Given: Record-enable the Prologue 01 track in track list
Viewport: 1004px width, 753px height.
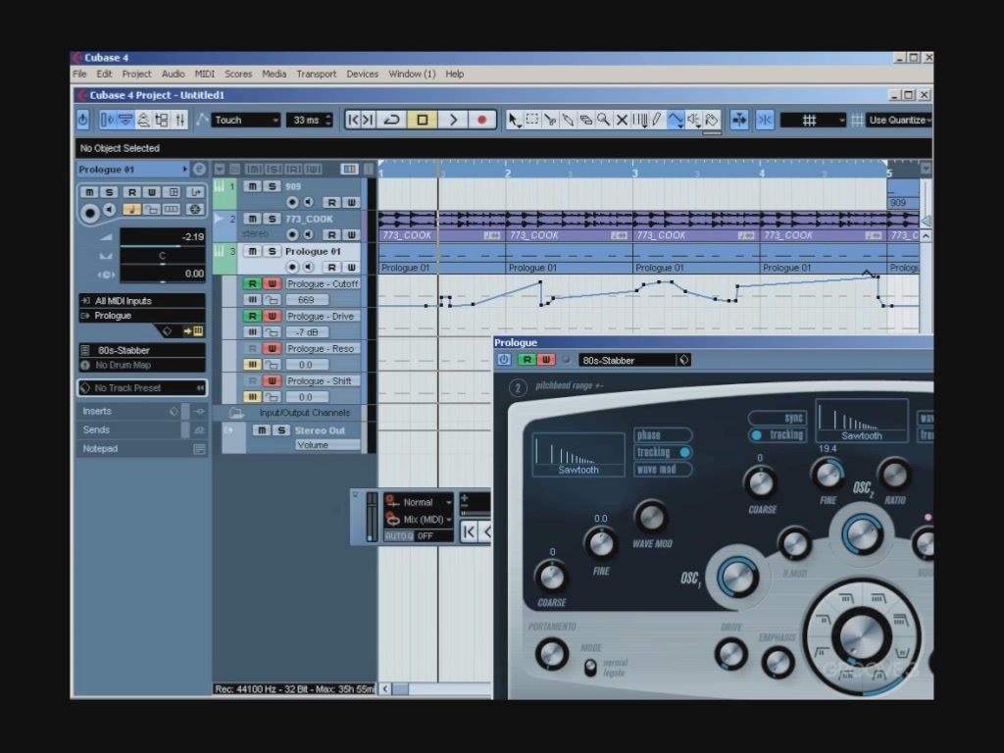Looking at the screenshot, I should (292, 267).
